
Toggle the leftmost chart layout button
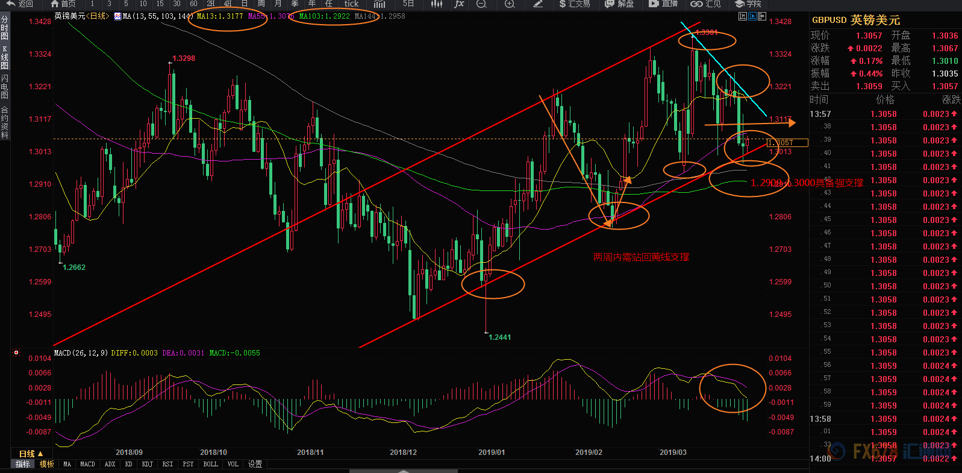[743, 16]
